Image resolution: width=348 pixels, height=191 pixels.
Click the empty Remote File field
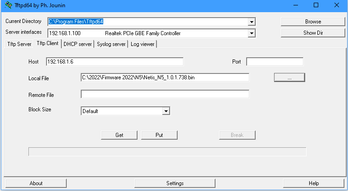[x=165, y=94]
